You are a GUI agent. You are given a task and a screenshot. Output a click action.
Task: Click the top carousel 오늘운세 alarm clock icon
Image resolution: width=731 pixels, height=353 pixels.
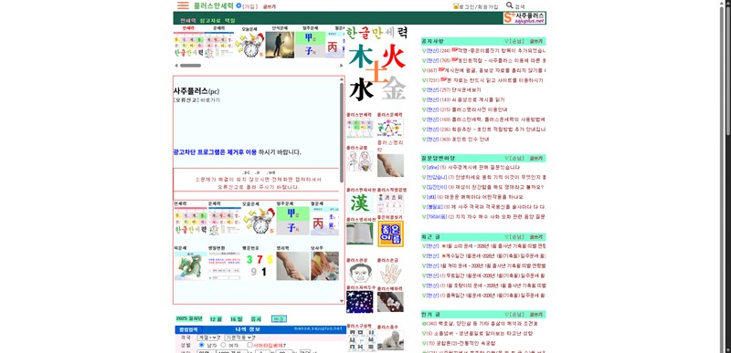(249, 45)
